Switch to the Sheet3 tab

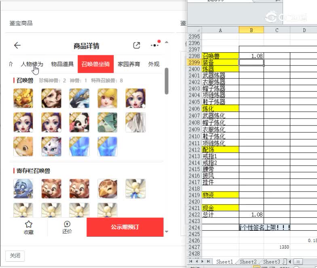pyautogui.click(x=272, y=262)
